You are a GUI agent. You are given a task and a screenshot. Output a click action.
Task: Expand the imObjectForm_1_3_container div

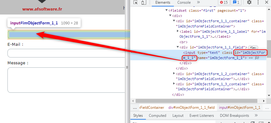click(x=174, y=84)
